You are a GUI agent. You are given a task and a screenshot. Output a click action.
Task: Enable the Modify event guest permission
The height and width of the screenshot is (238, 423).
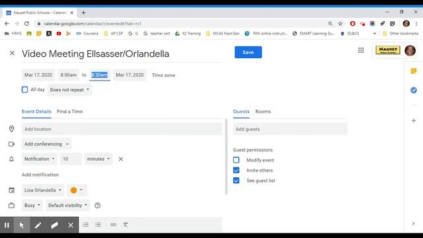point(237,160)
